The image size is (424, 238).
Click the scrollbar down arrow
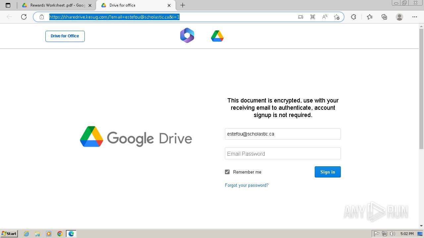coord(421,226)
